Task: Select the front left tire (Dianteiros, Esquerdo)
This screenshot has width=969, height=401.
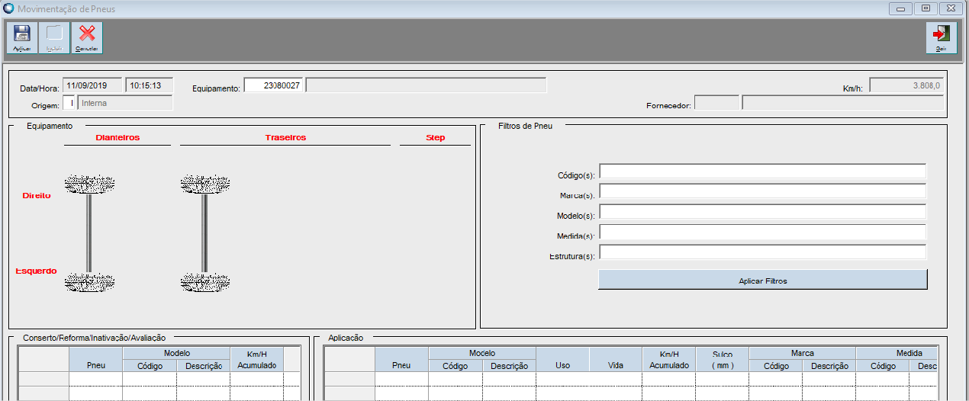Action: (90, 282)
